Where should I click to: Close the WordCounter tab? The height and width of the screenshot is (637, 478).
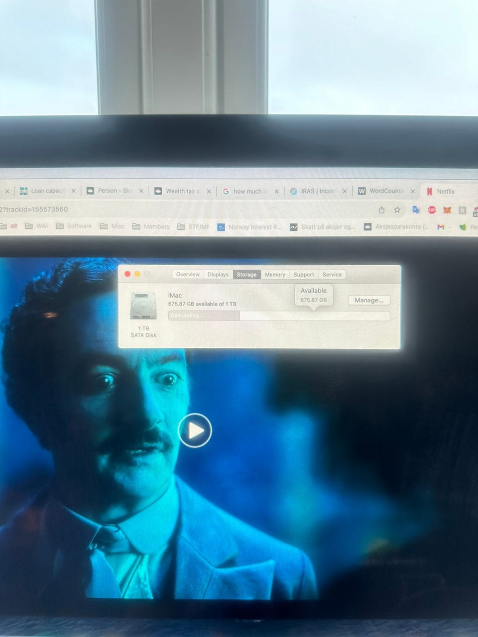pos(413,191)
